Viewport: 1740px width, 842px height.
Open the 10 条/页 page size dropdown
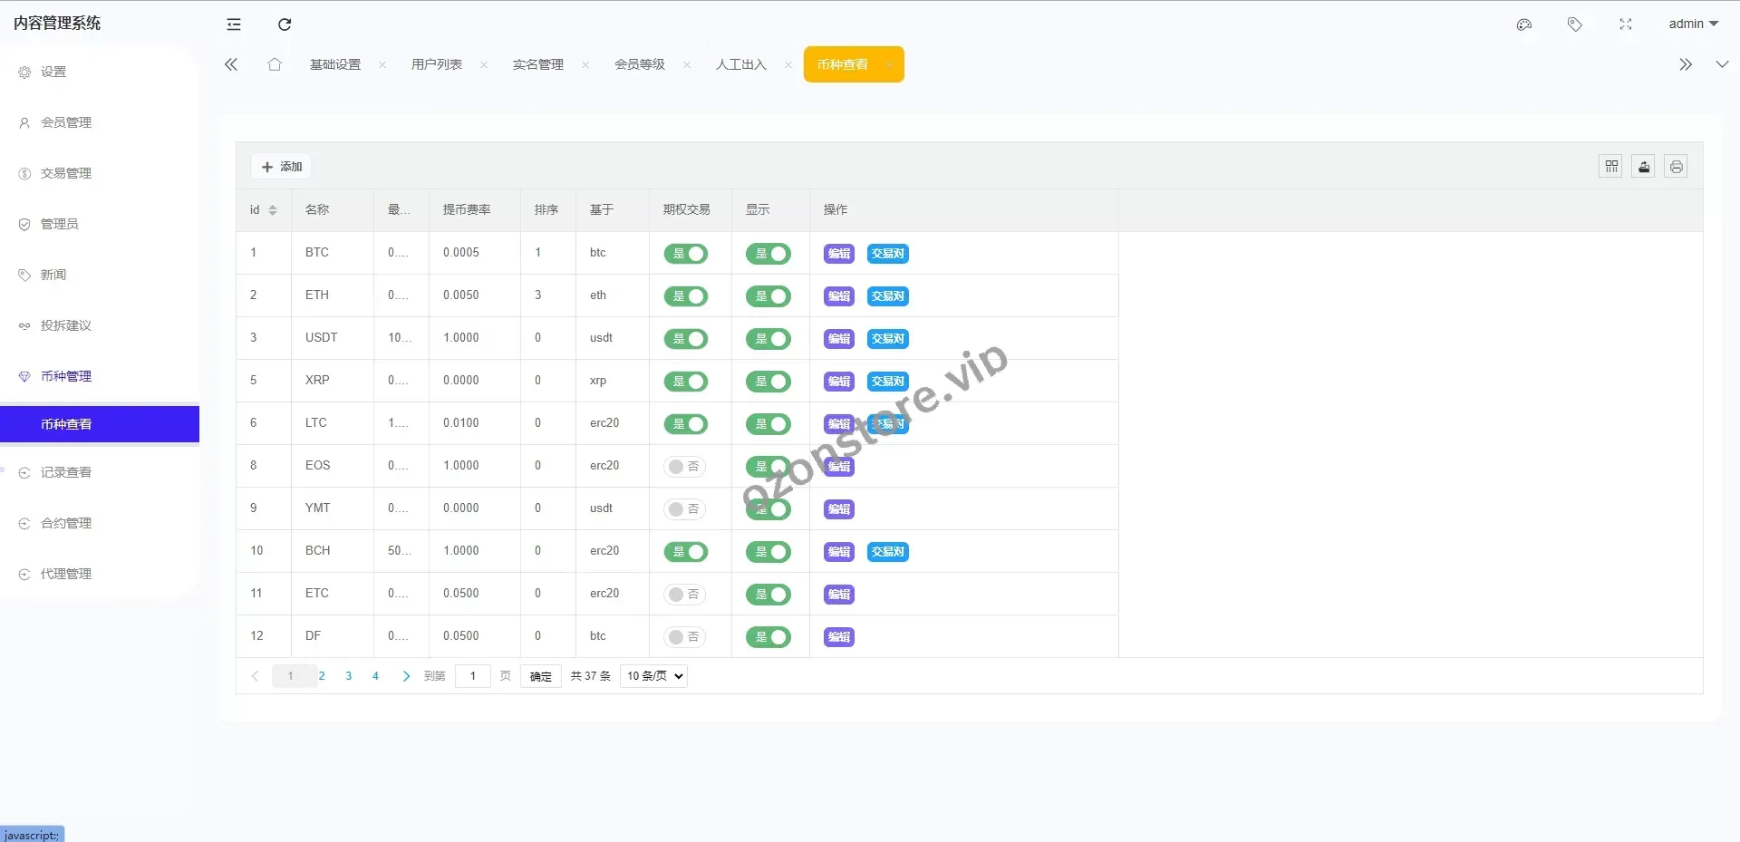[x=653, y=676]
